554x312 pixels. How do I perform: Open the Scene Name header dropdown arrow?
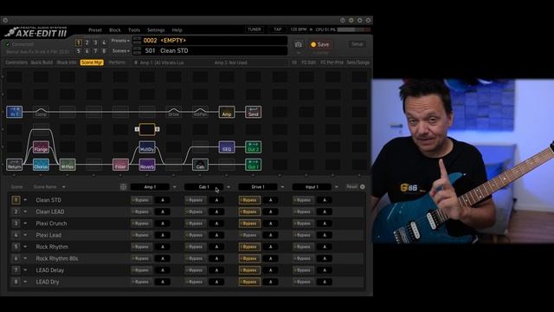click(63, 187)
